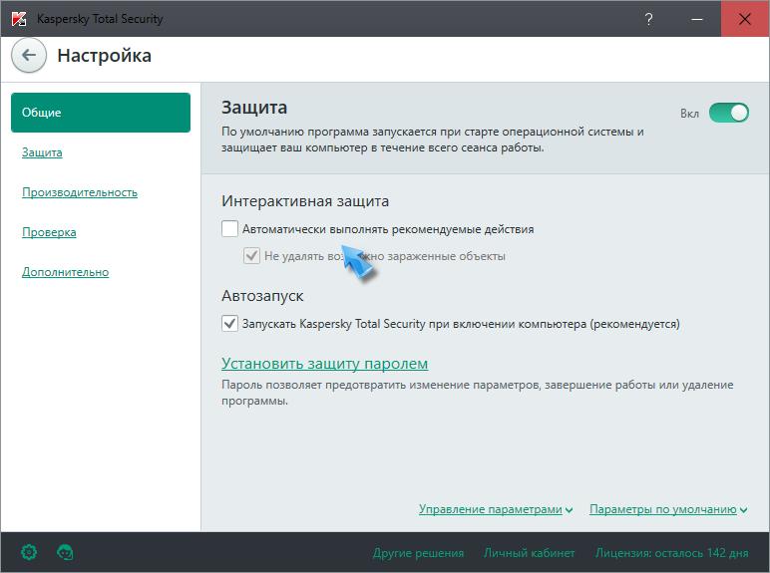Uncheck Запускать Kaspersky при включении компьютера
770x573 pixels.
tap(229, 323)
